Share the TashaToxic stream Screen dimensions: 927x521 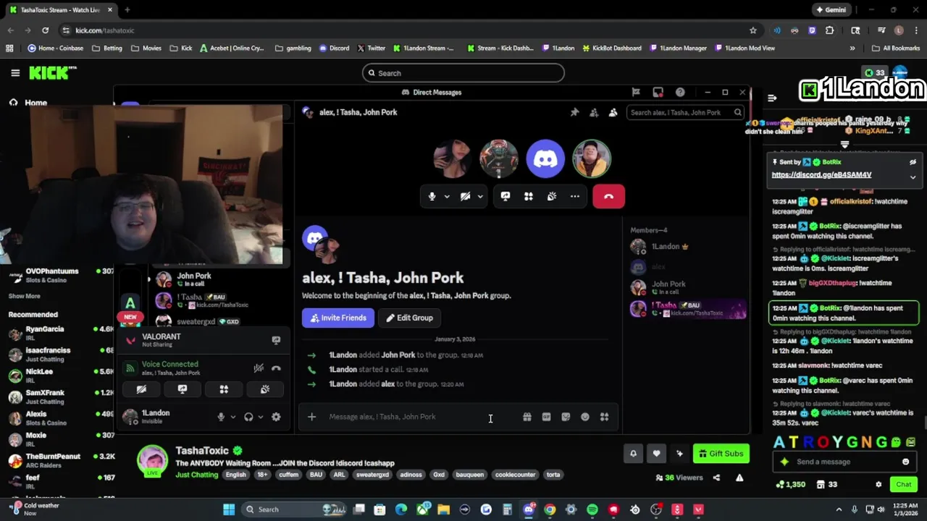tap(716, 478)
